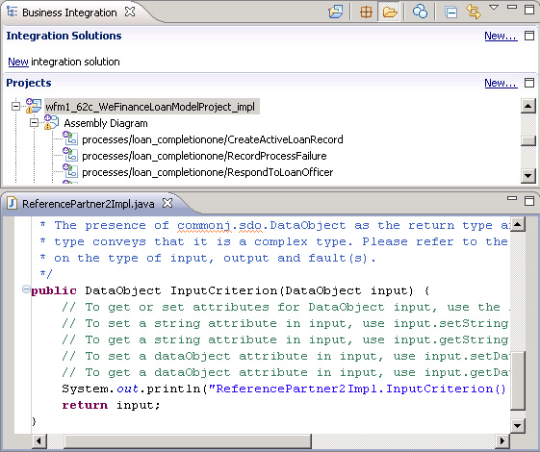Select processes/loan_completionone/RecordProcessFailure
540x452 pixels.
coord(204,156)
